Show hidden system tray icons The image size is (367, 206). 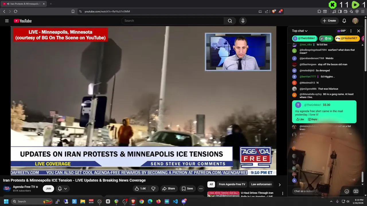click(331, 201)
